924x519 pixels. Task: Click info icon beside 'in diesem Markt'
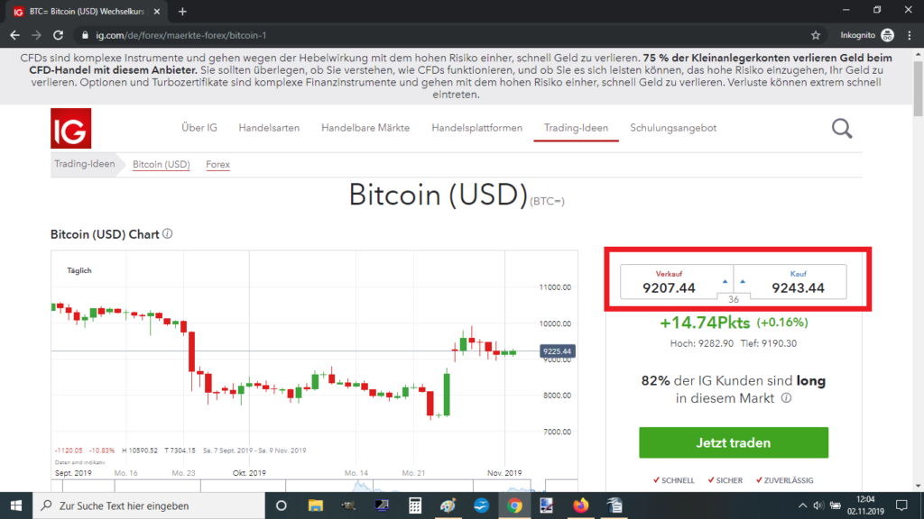[786, 398]
